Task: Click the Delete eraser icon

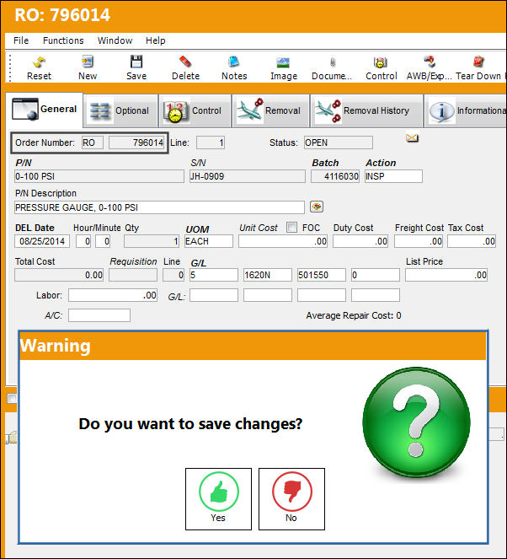Action: pyautogui.click(x=185, y=62)
